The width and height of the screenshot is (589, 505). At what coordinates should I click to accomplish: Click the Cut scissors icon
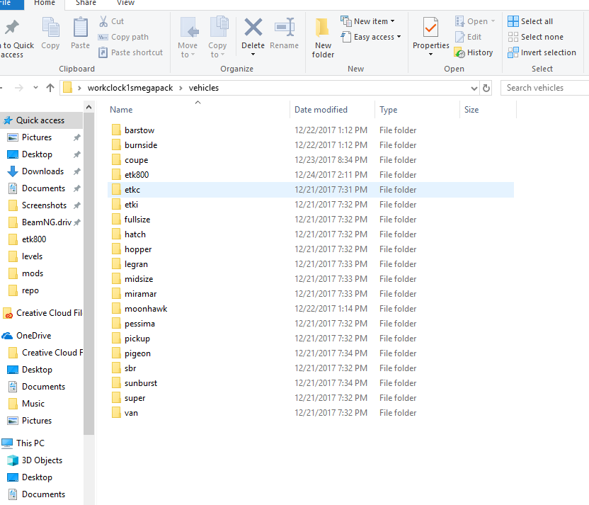(x=103, y=21)
